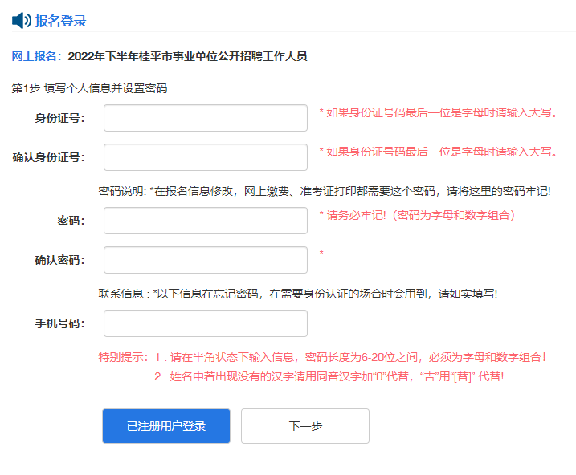Focus the 身份证号 input field
Image resolution: width=576 pixels, height=475 pixels.
coord(206,118)
